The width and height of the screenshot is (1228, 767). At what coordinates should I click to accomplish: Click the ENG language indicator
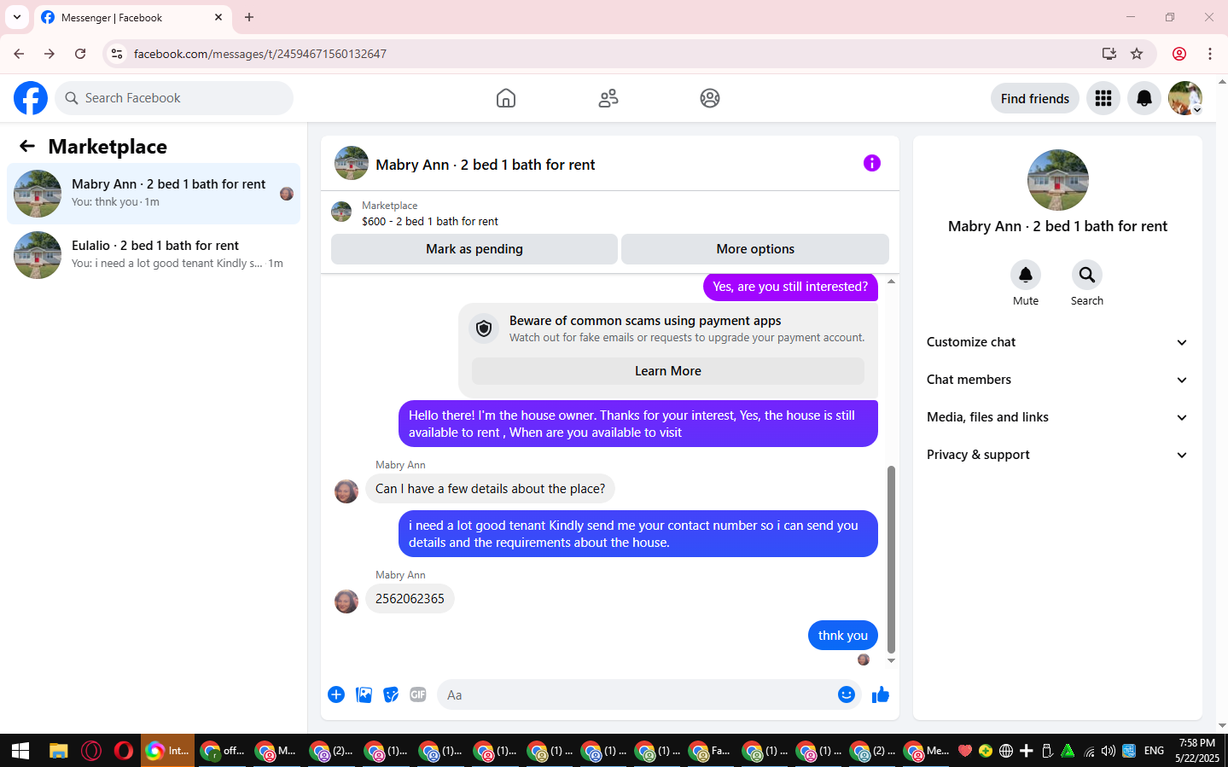coord(1154,751)
